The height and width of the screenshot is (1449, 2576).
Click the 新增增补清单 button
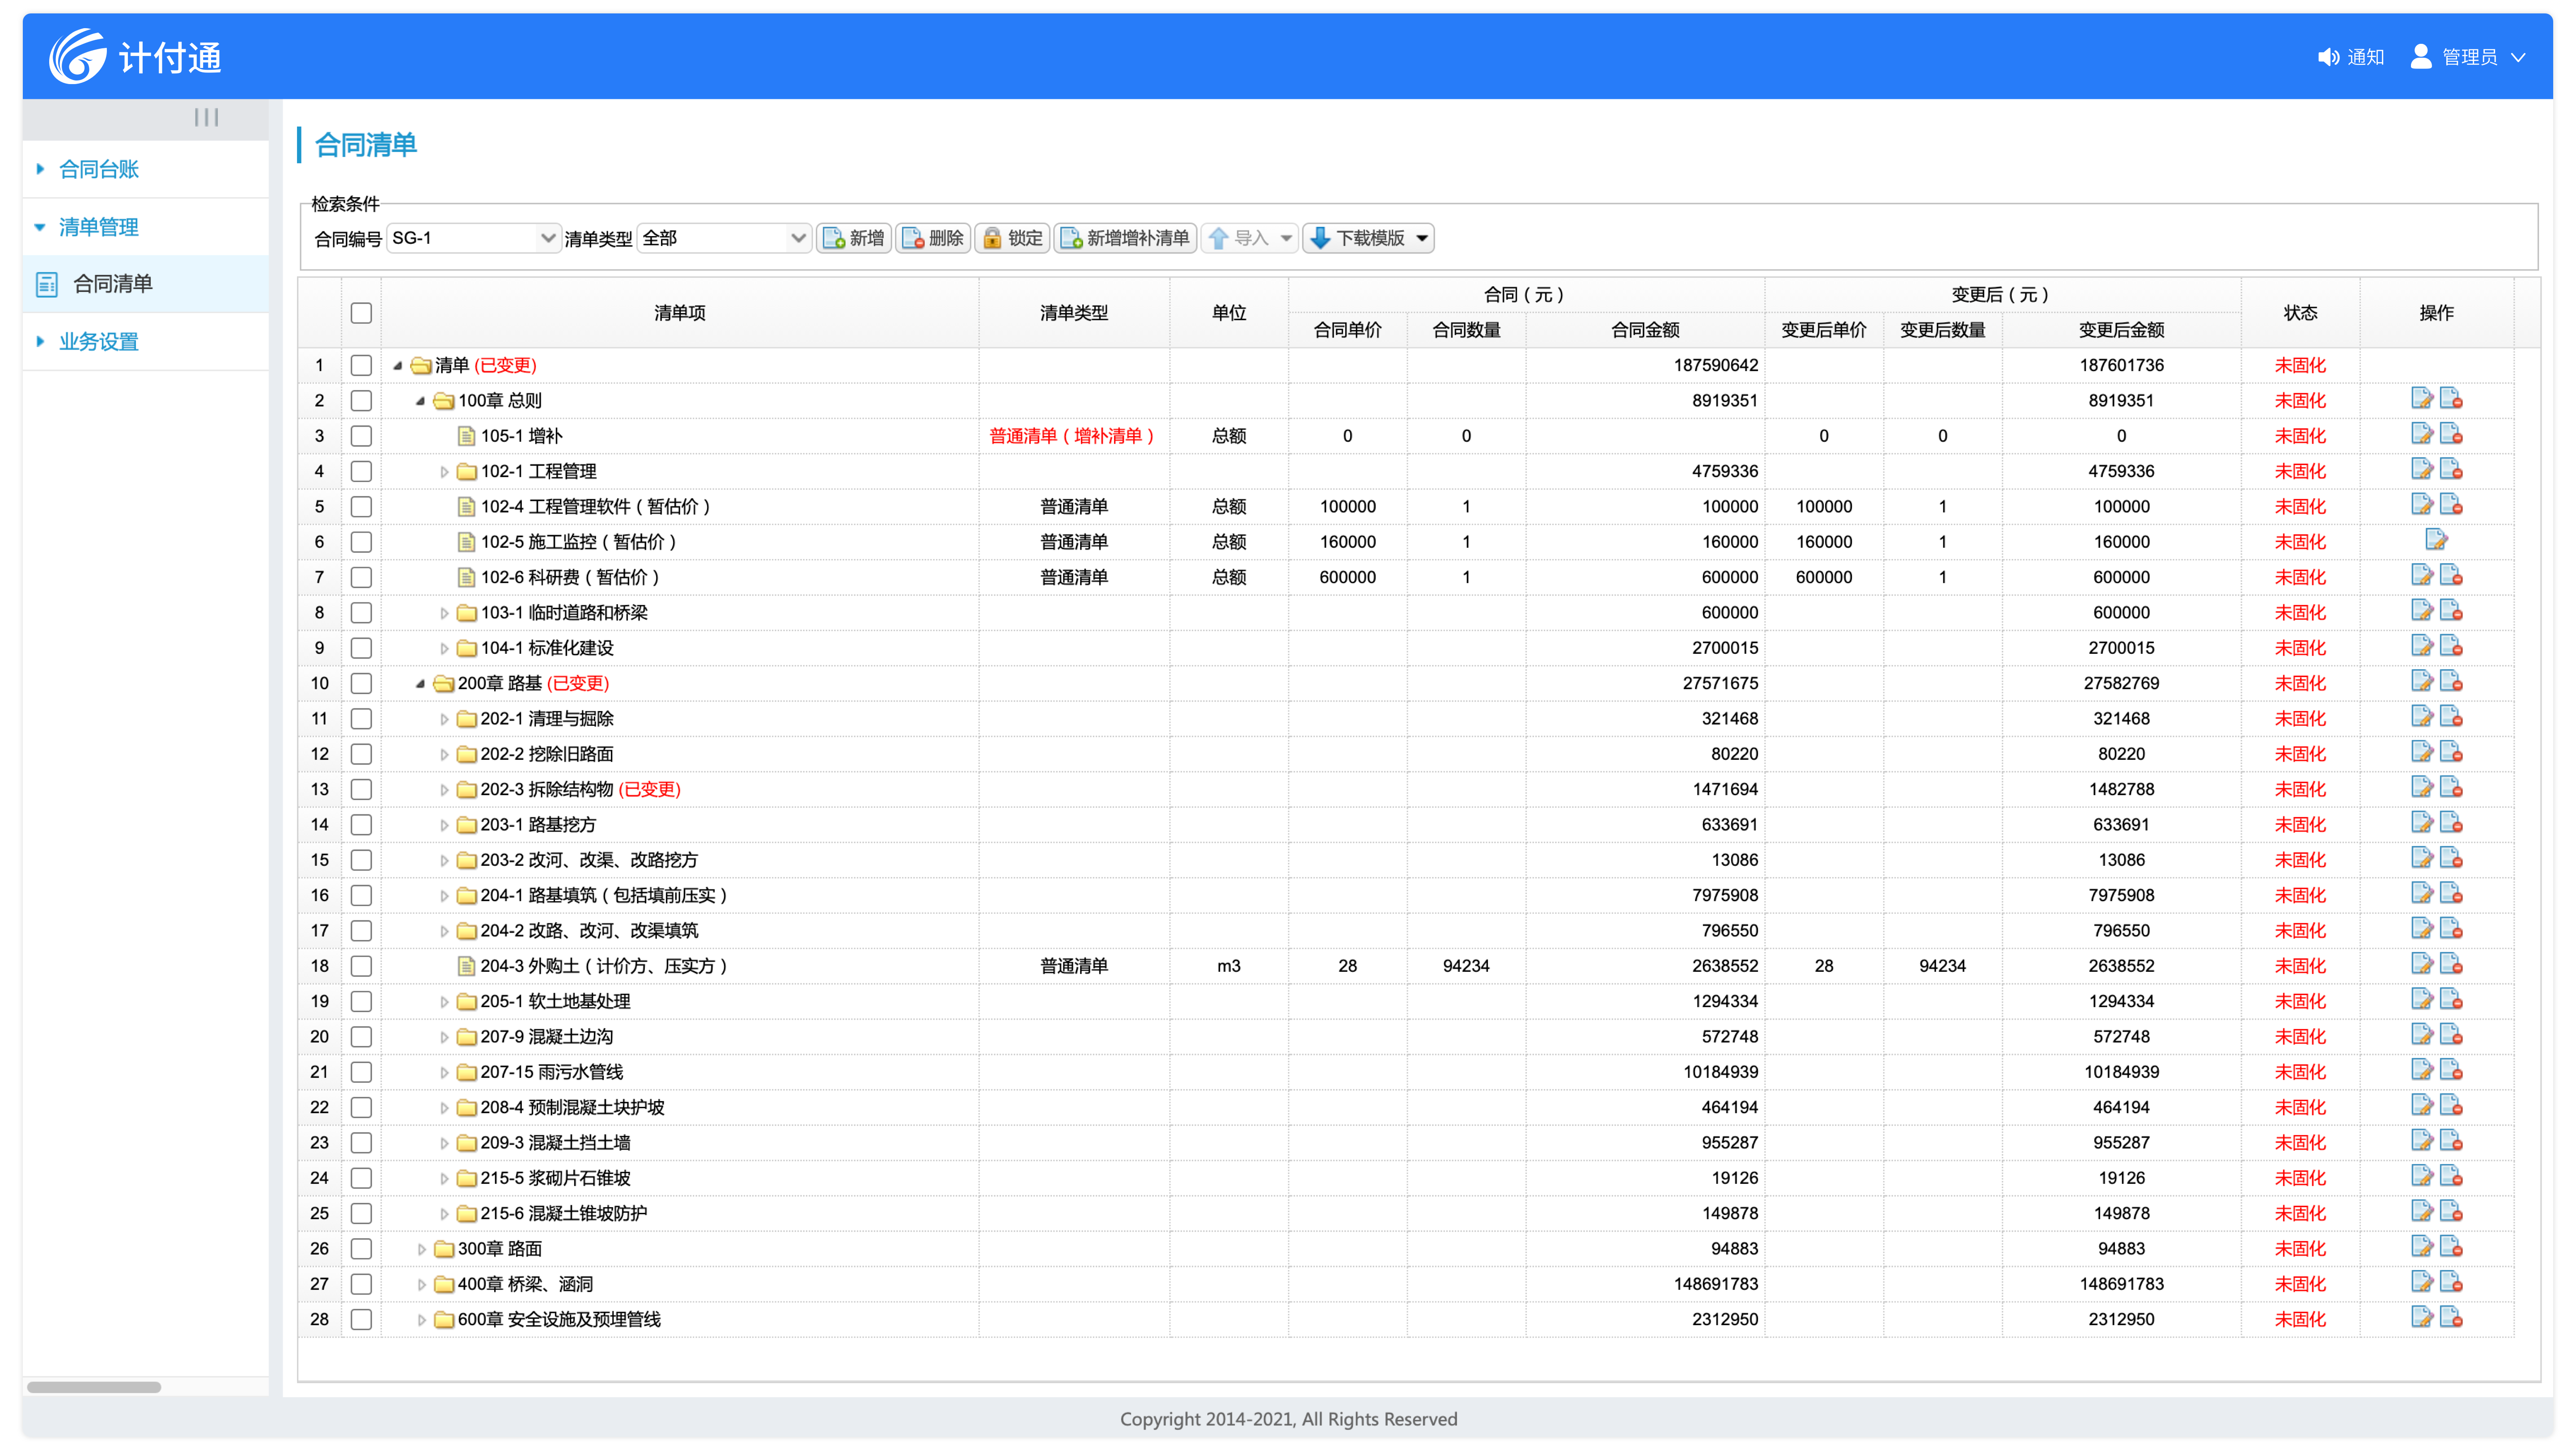click(x=1125, y=238)
